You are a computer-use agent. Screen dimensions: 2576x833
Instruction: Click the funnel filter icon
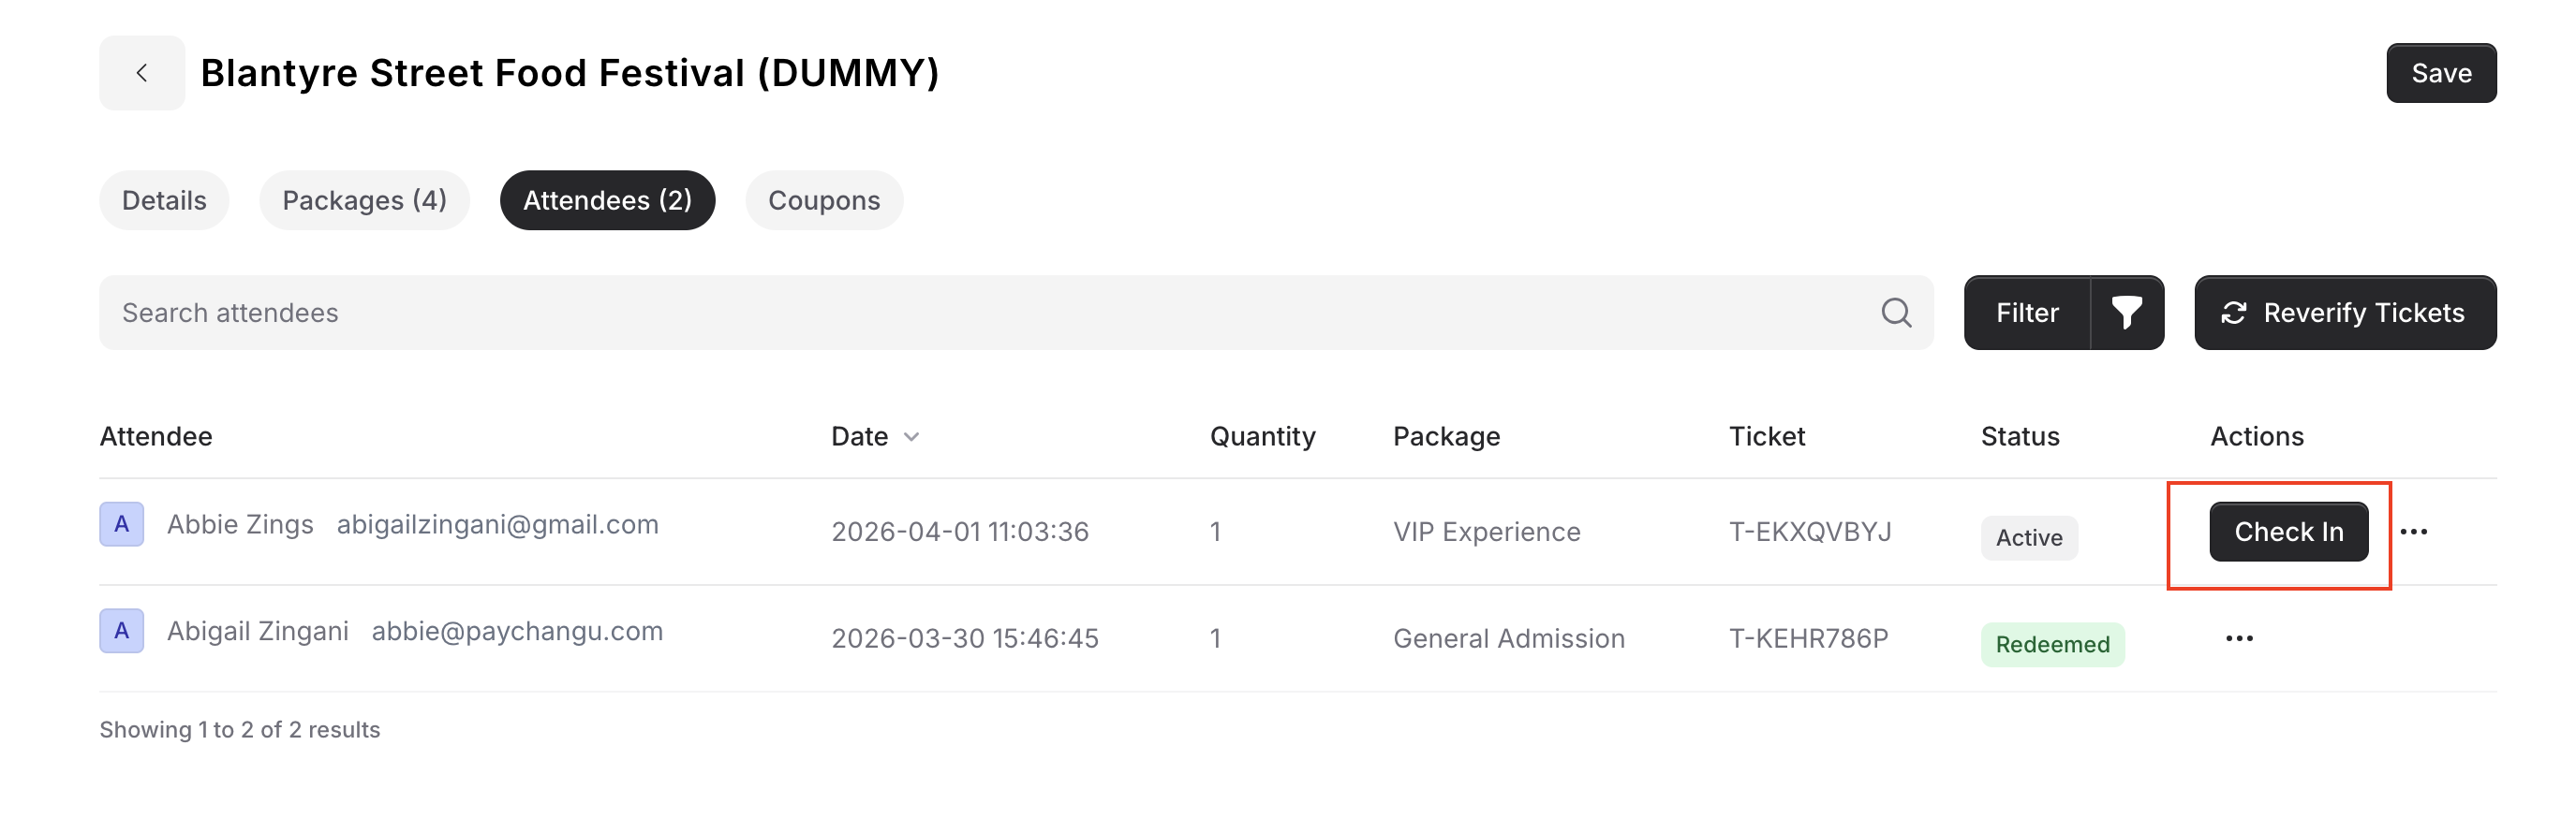[x=2126, y=313]
